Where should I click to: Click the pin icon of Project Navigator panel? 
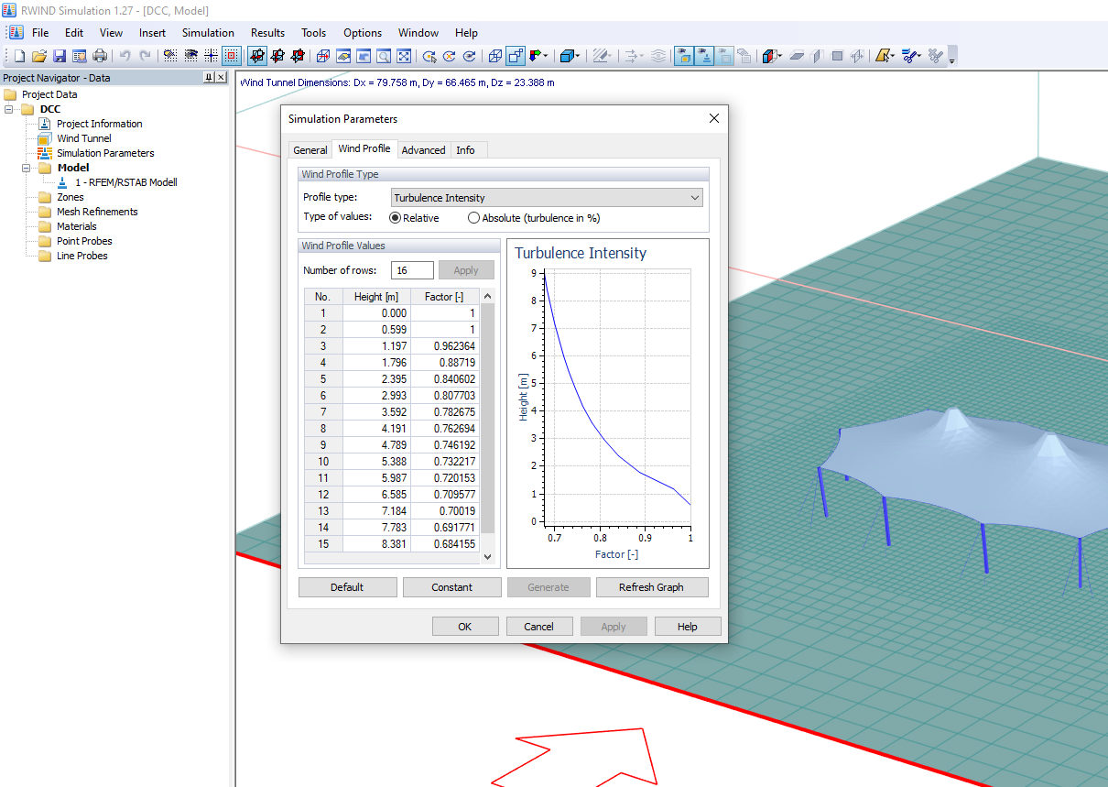[x=209, y=78]
